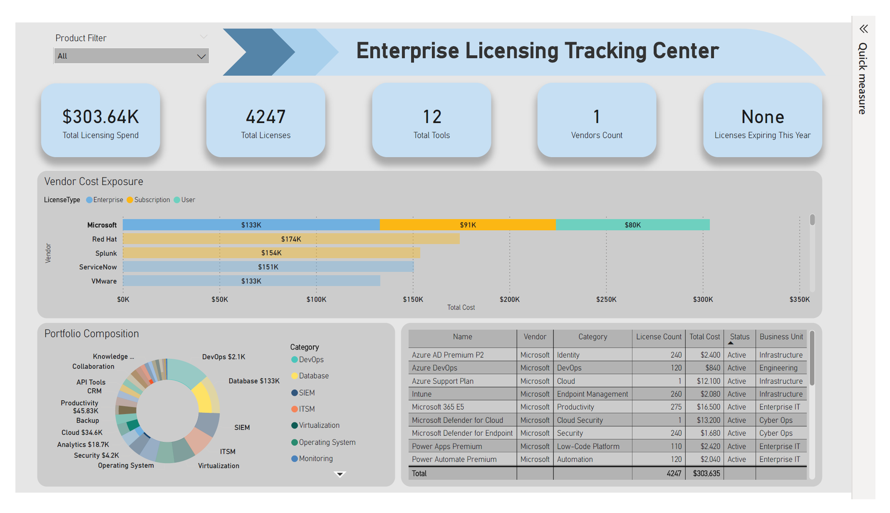Click small chevron beside Product Filter title
The image size is (890, 513).
(203, 37)
